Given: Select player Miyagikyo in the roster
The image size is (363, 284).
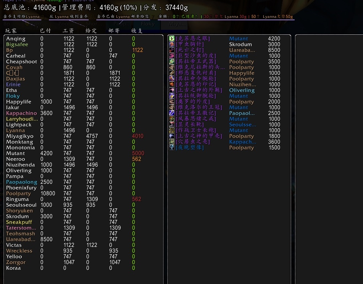Looking at the screenshot, I should click(19, 136).
